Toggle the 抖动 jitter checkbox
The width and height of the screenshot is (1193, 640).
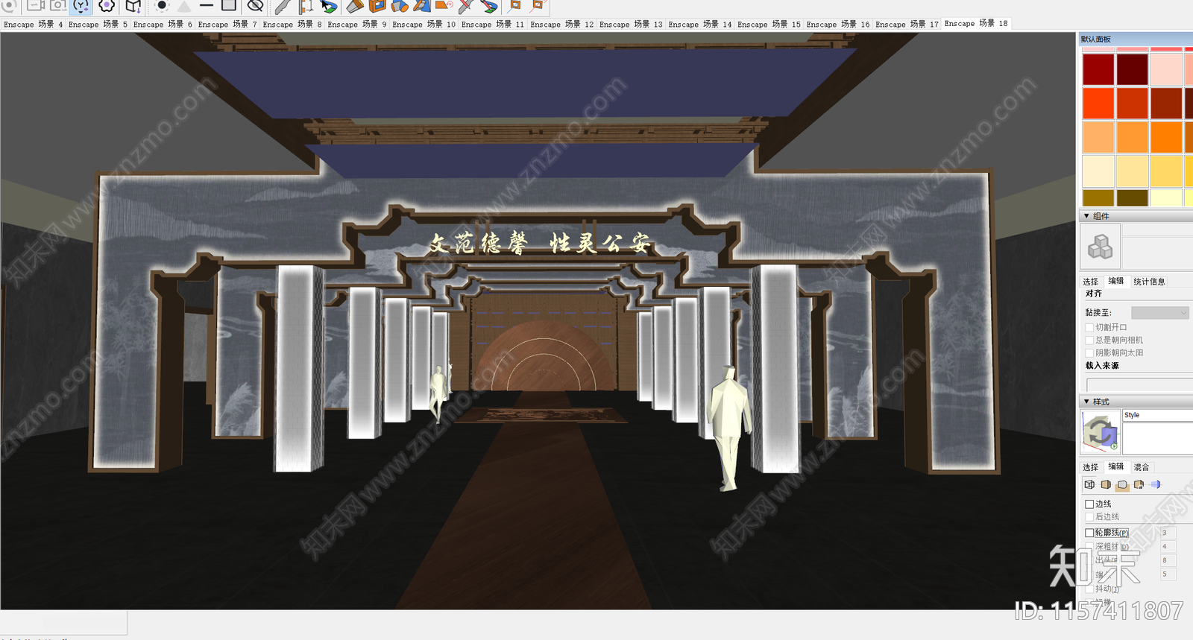pyautogui.click(x=1089, y=589)
